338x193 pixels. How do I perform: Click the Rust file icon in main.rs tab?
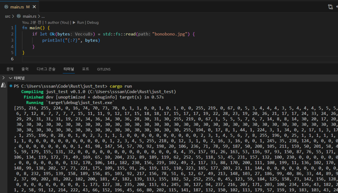5,7
